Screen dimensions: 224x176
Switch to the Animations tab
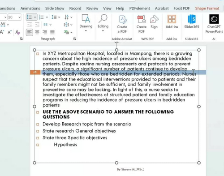tap(30, 9)
